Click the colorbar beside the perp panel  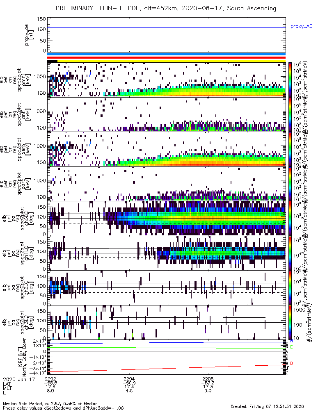tap(290, 149)
